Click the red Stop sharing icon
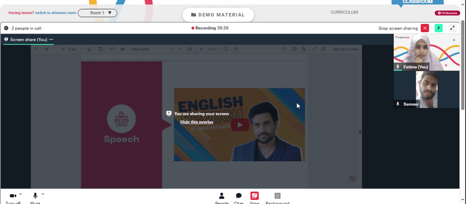 (254, 196)
